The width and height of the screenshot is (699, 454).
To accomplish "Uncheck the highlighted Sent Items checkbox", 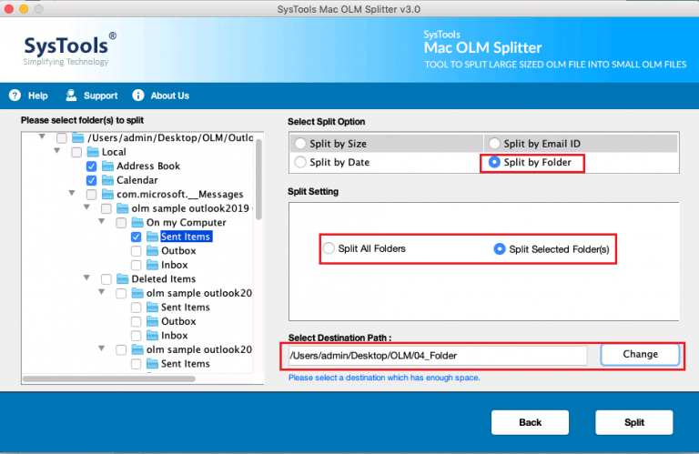I will [x=136, y=237].
